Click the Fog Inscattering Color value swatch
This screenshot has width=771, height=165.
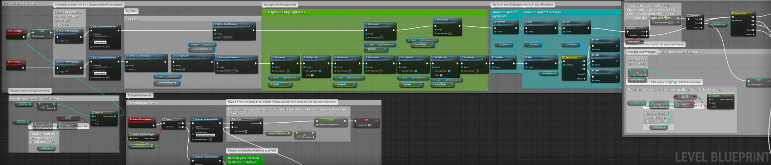click(136, 70)
